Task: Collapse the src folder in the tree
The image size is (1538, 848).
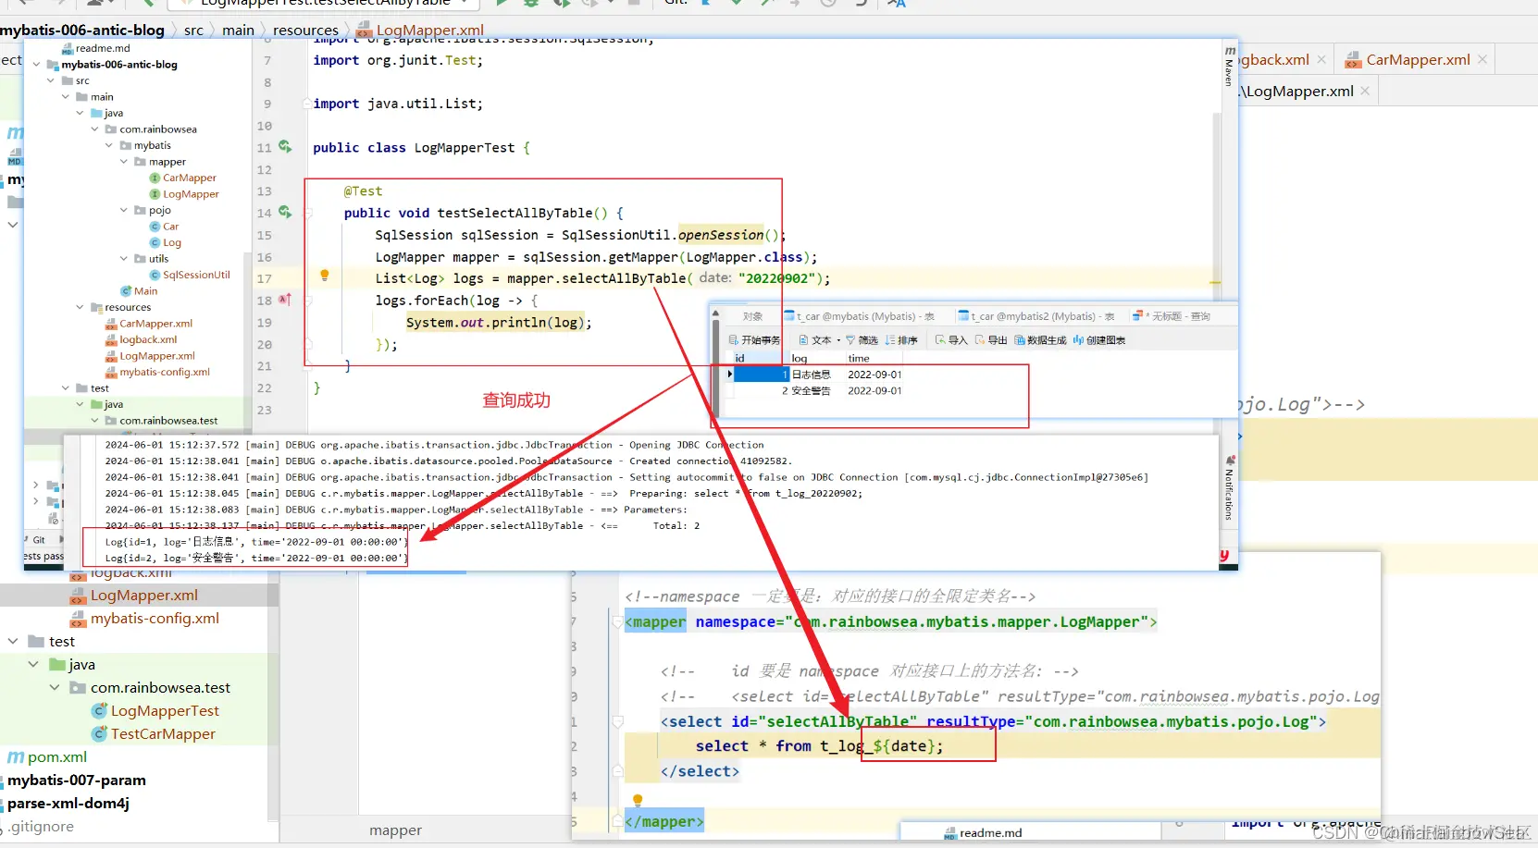Action: (51, 81)
